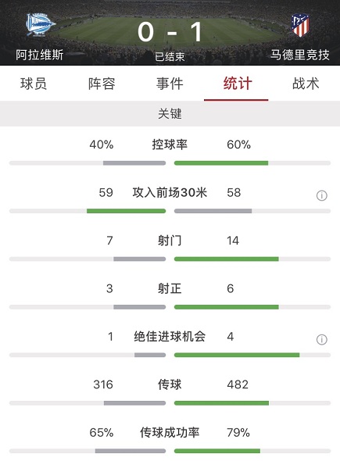
Task: Select the 事件 tab
Action: pos(170,84)
